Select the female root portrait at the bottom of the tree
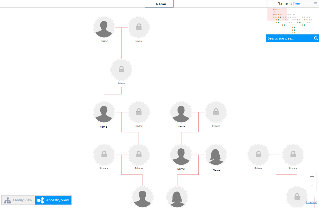319x208 pixels. point(177,197)
